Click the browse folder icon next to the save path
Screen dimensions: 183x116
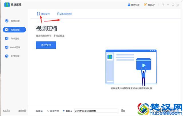[123, 111]
